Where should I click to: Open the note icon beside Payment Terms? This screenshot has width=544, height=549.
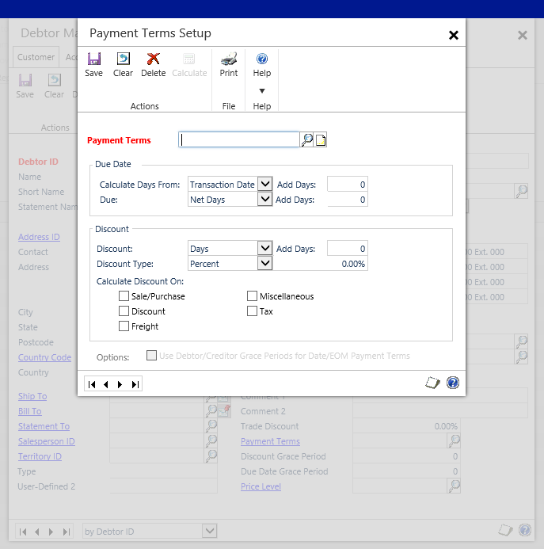[x=321, y=140]
